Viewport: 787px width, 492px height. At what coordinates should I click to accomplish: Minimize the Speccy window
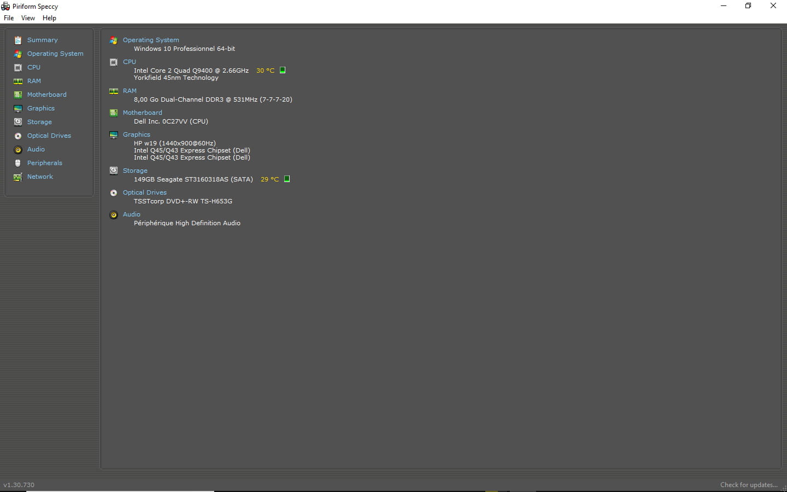(724, 6)
